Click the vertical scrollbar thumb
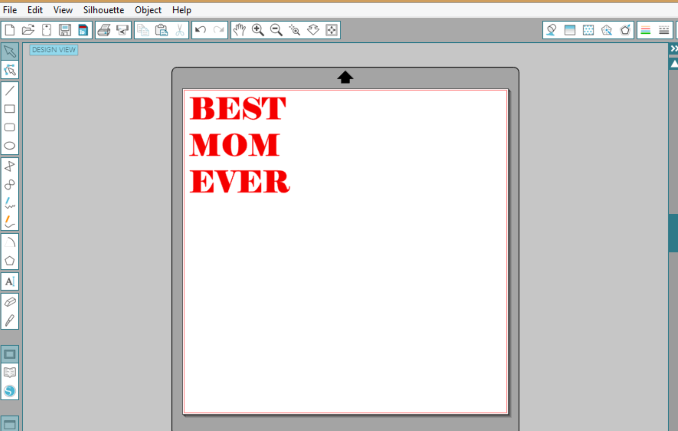The image size is (678, 431). (673, 233)
